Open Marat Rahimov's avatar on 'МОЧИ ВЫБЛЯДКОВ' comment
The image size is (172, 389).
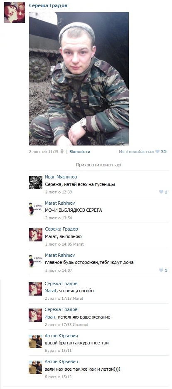pyautogui.click(x=36, y=208)
